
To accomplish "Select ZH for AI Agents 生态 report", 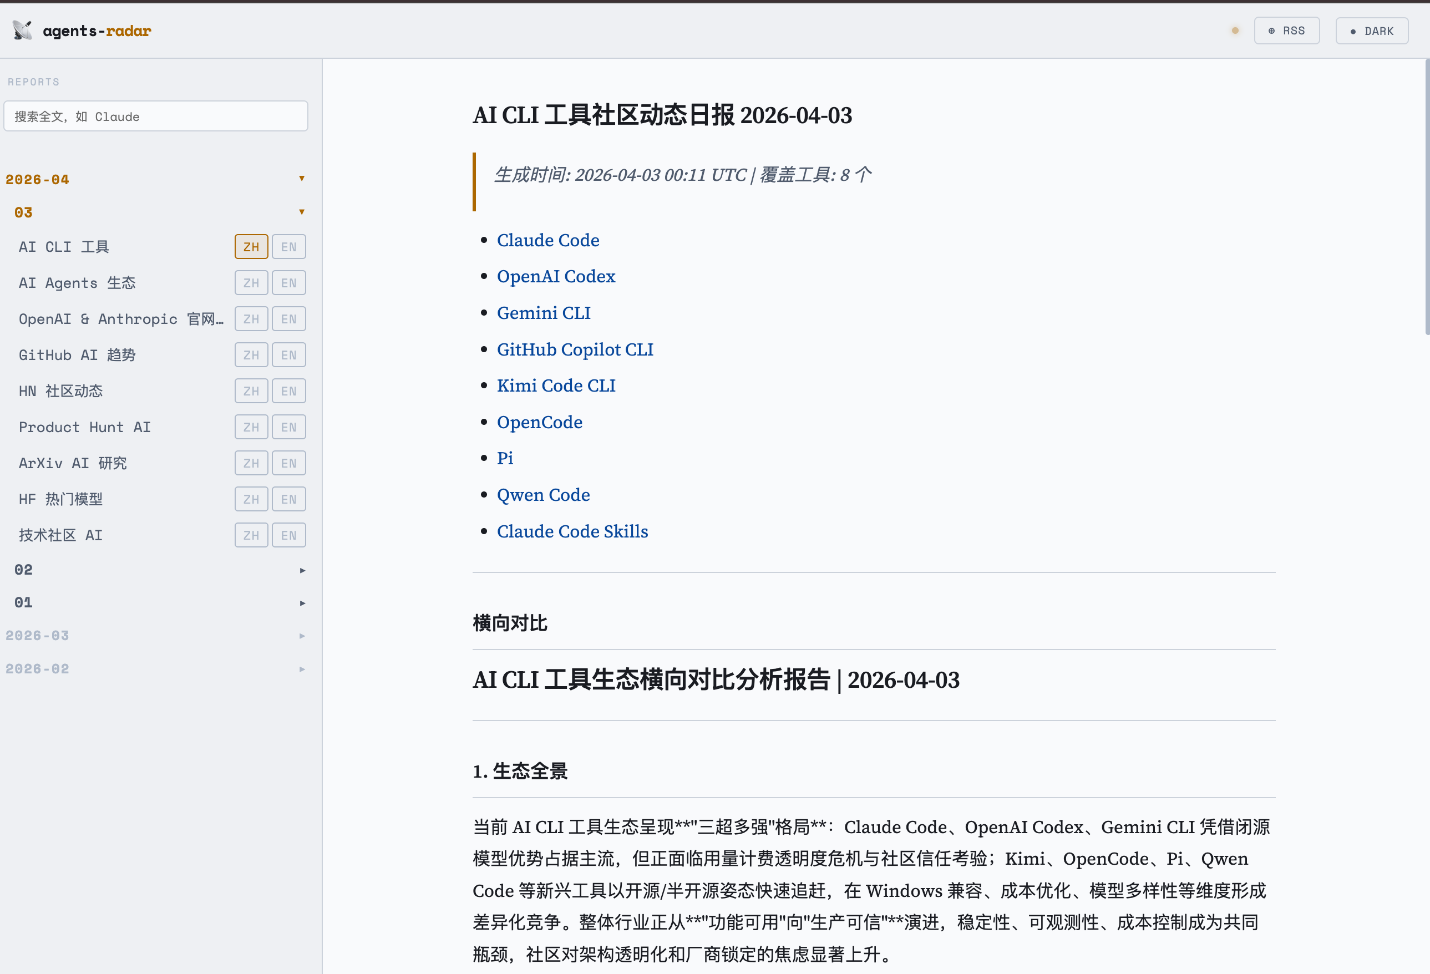I will (x=251, y=283).
